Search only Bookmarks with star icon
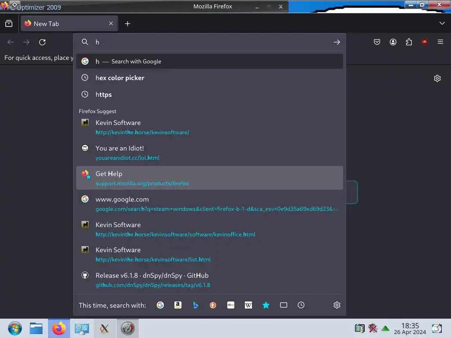Image resolution: width=451 pixels, height=338 pixels. (266, 305)
